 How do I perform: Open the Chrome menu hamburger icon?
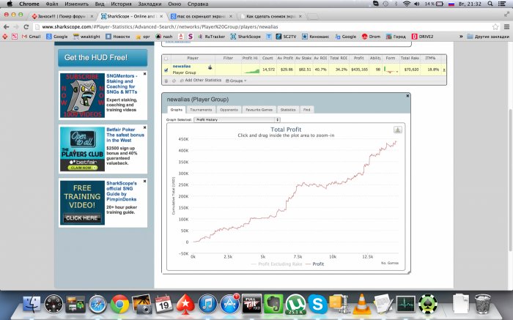coord(506,27)
